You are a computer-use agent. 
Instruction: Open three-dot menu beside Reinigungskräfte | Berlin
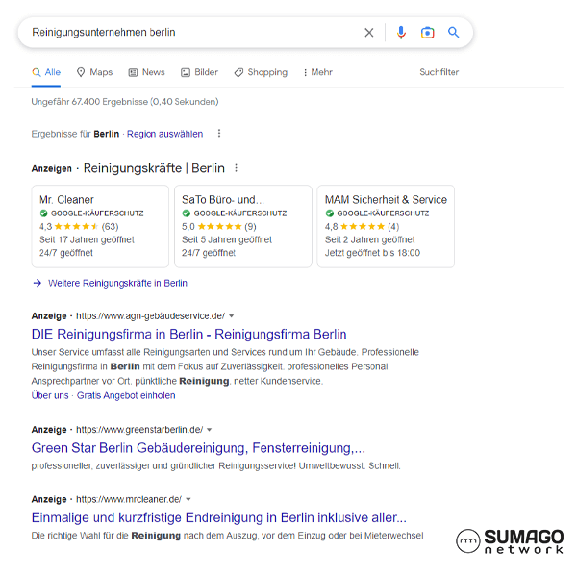pyautogui.click(x=236, y=168)
